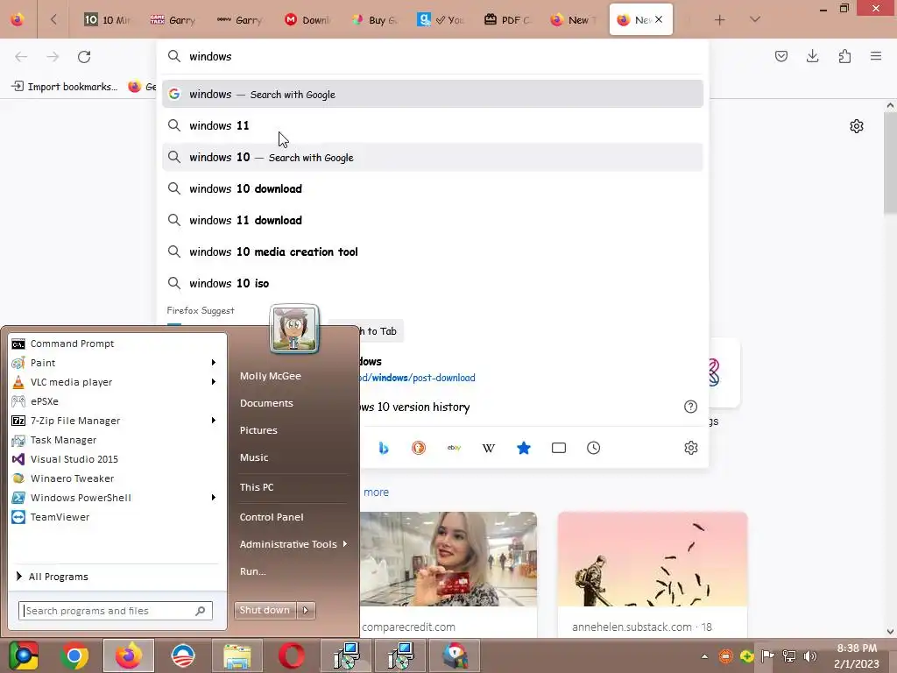Image resolution: width=897 pixels, height=673 pixels.
Task: Click the page vertical scrollbar thumb
Action: (x=890, y=163)
